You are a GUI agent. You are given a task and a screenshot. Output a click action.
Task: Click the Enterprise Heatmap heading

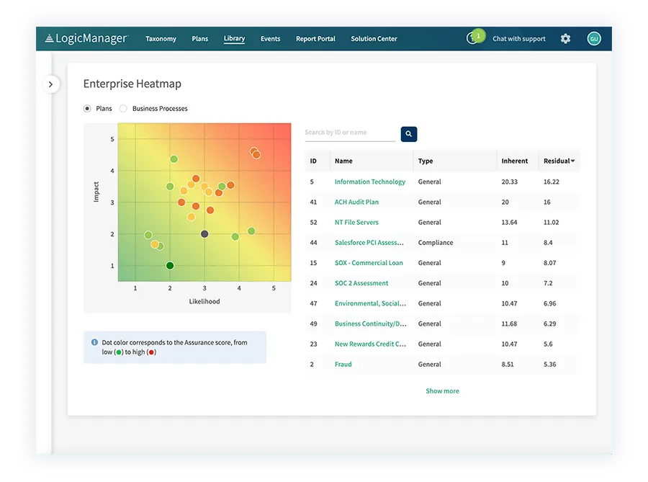coord(132,84)
